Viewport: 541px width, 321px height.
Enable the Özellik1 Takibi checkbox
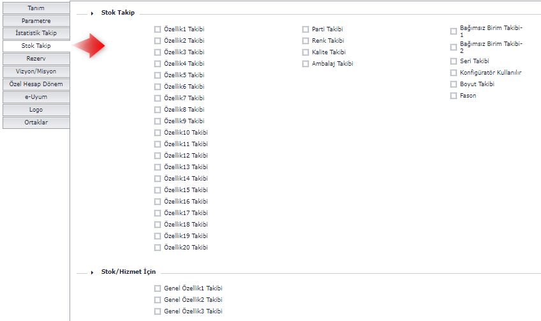[x=158, y=29]
